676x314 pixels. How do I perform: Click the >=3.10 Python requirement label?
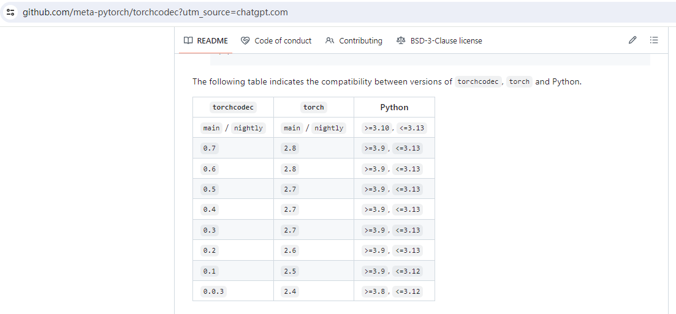[375, 128]
